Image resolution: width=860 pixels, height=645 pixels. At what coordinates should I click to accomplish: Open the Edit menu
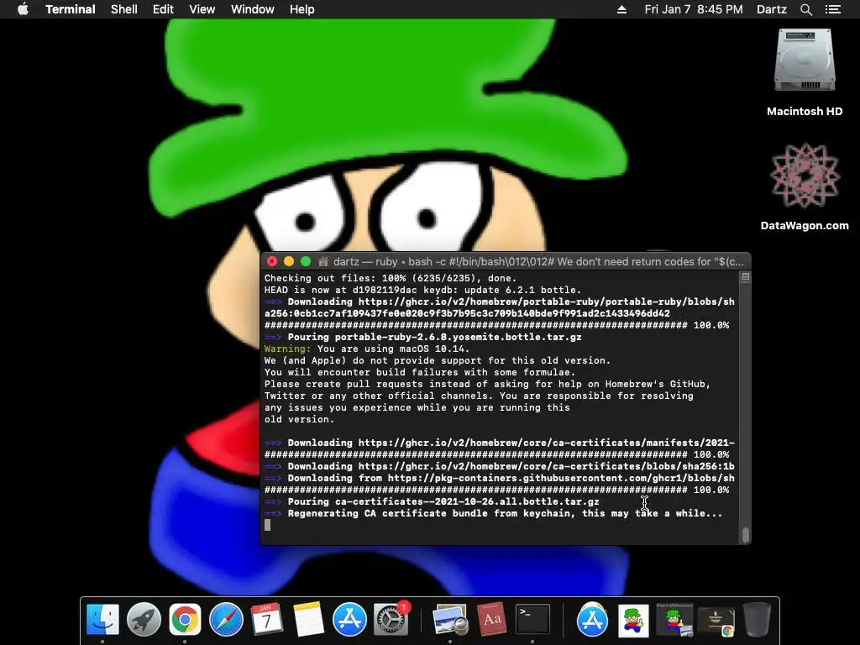(163, 9)
